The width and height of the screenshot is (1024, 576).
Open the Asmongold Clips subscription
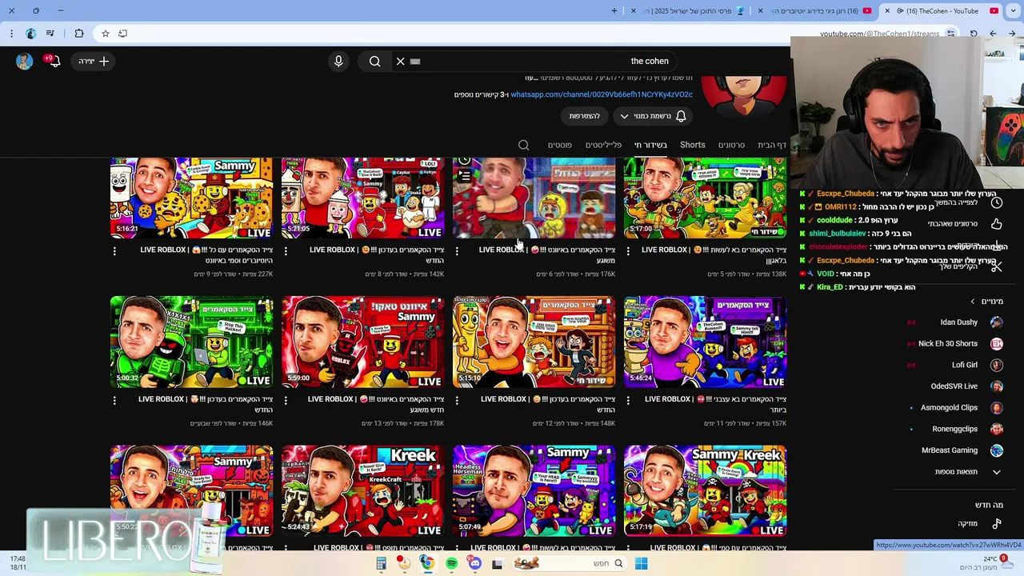coord(956,407)
